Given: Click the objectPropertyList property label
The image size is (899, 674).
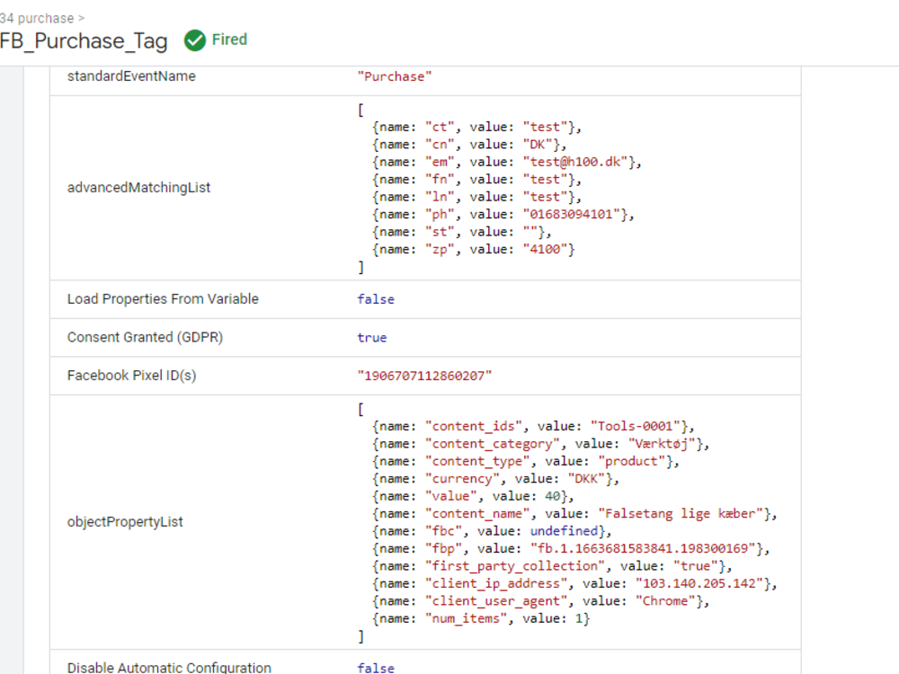Looking at the screenshot, I should coord(125,521).
